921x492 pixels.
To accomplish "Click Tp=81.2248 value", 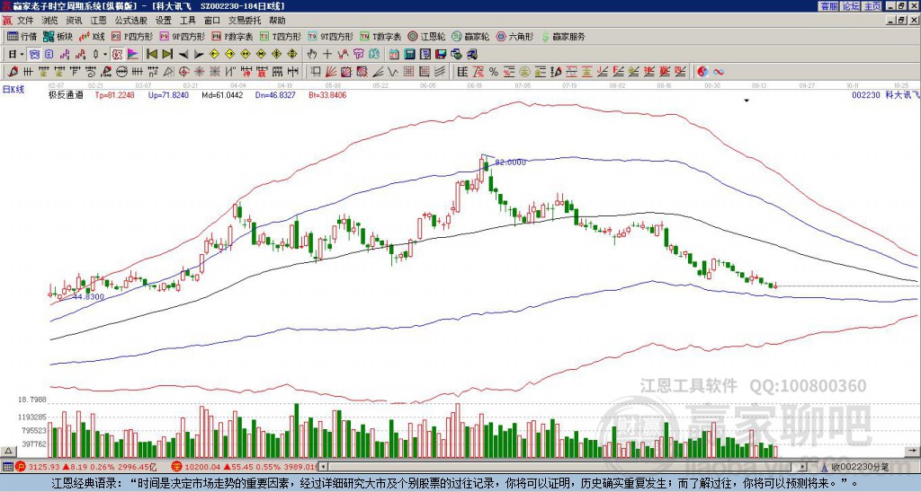I will point(114,94).
